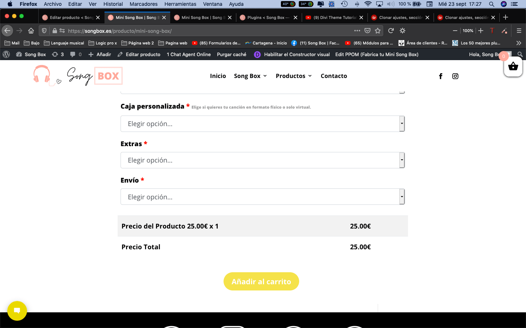The image size is (526, 328).
Task: Open Firefox hamburger application menu
Action: pyautogui.click(x=519, y=31)
